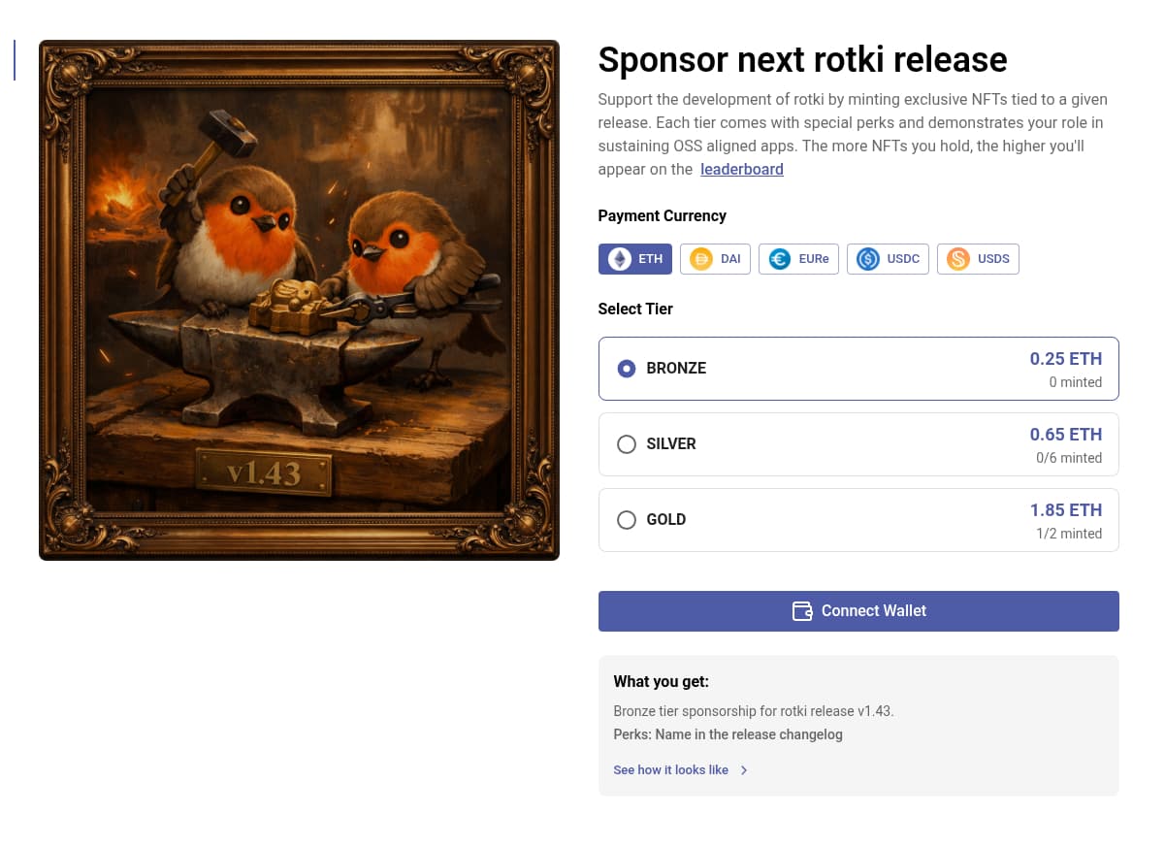Click the 1.85 ETH gold price
1165x847 pixels.
click(x=1065, y=510)
